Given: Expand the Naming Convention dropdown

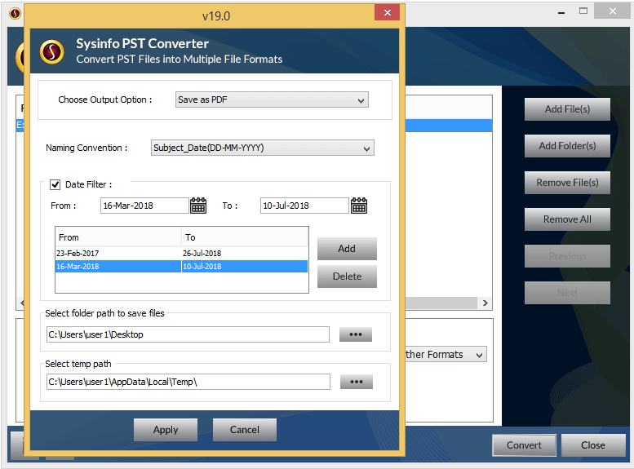Looking at the screenshot, I should click(263, 148).
